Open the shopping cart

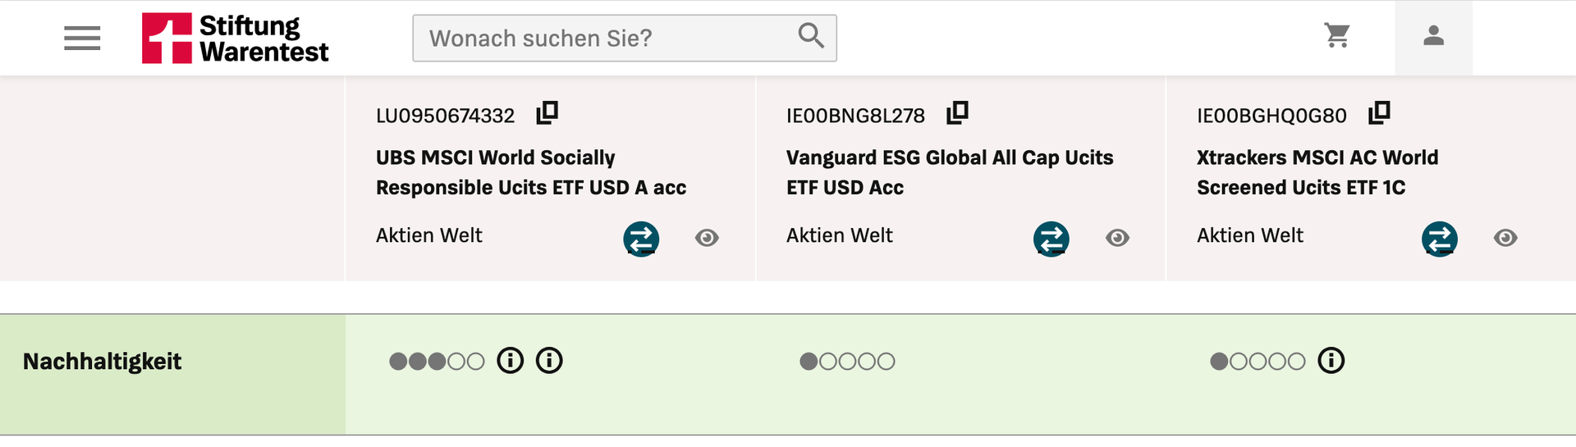[x=1337, y=35]
